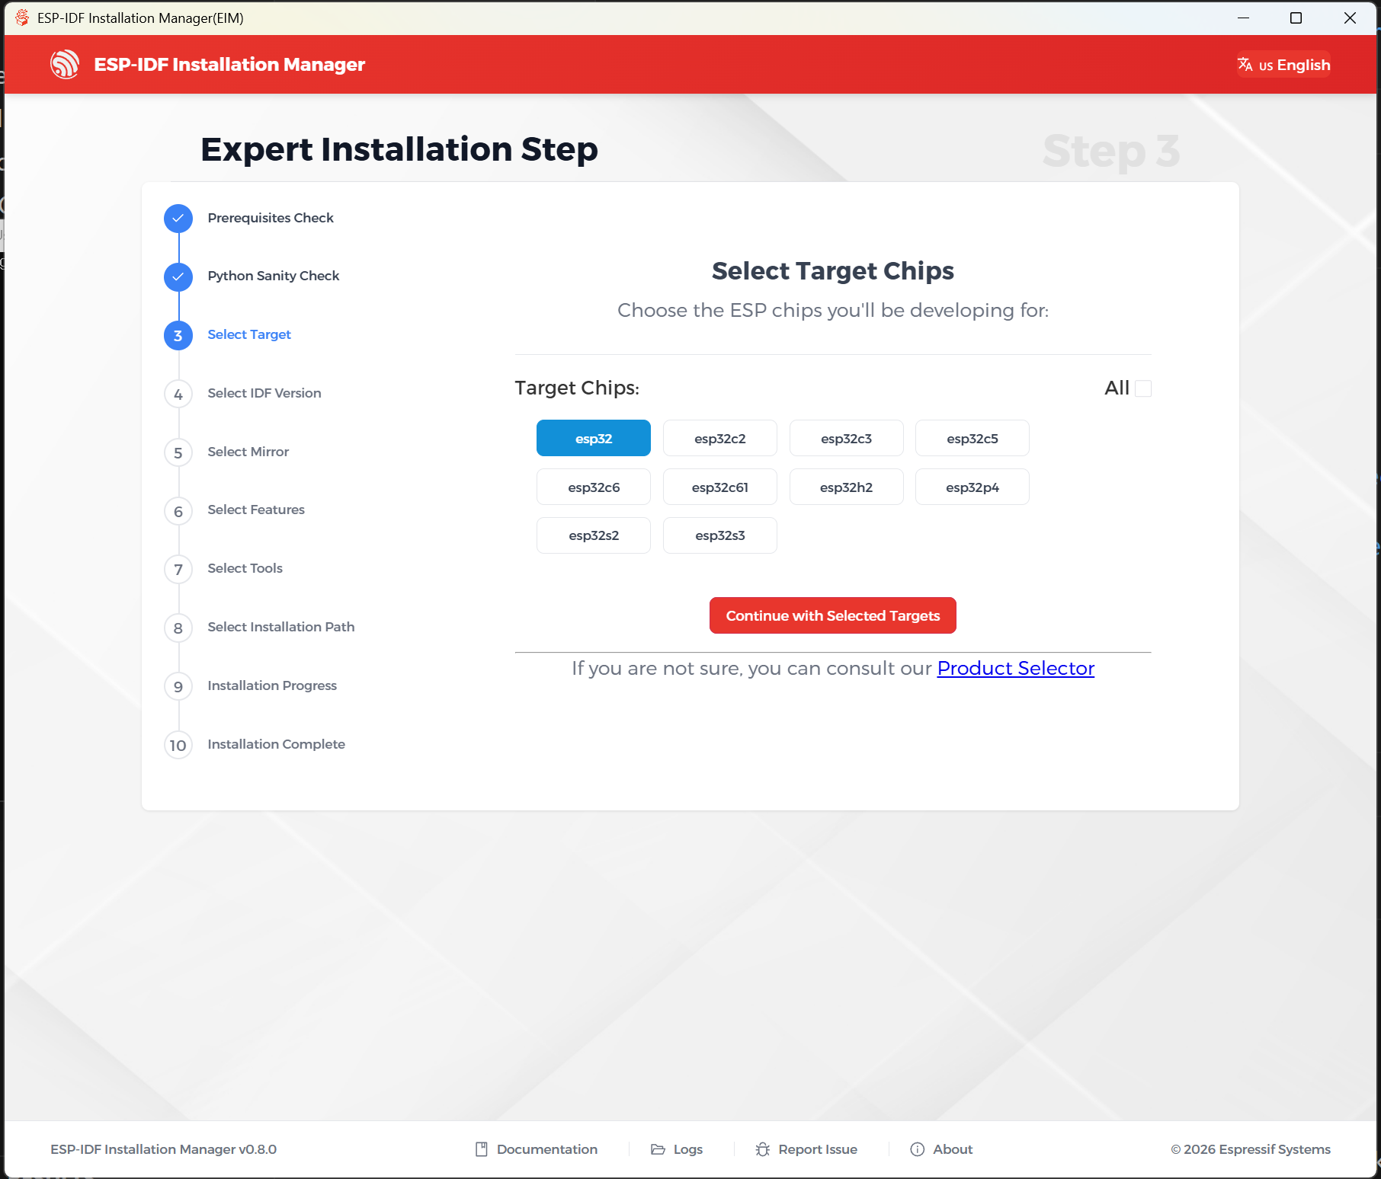Go to Select Installation Path step
The width and height of the screenshot is (1381, 1179).
[x=281, y=627]
